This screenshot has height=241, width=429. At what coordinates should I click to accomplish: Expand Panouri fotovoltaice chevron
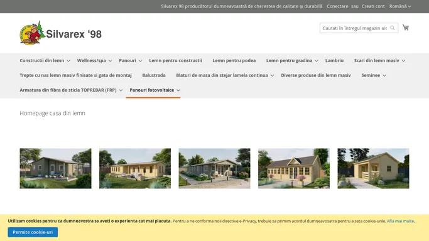[x=178, y=90]
